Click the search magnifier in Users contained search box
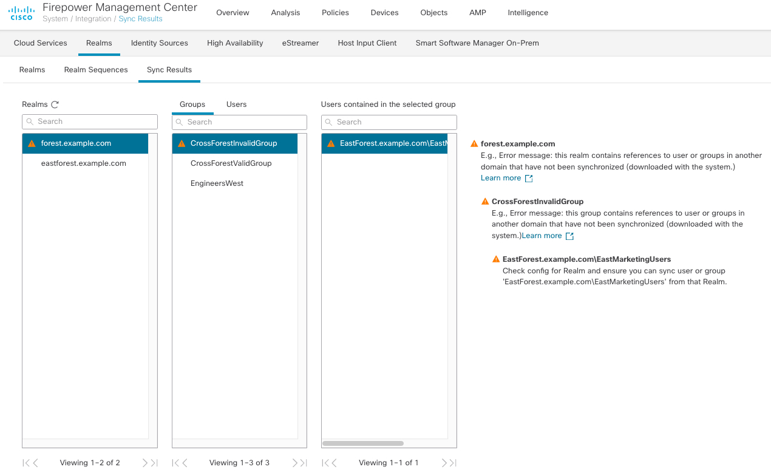Image resolution: width=771 pixels, height=475 pixels. [x=328, y=122]
